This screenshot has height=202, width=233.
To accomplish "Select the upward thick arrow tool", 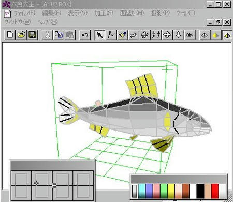I will (x=178, y=35).
